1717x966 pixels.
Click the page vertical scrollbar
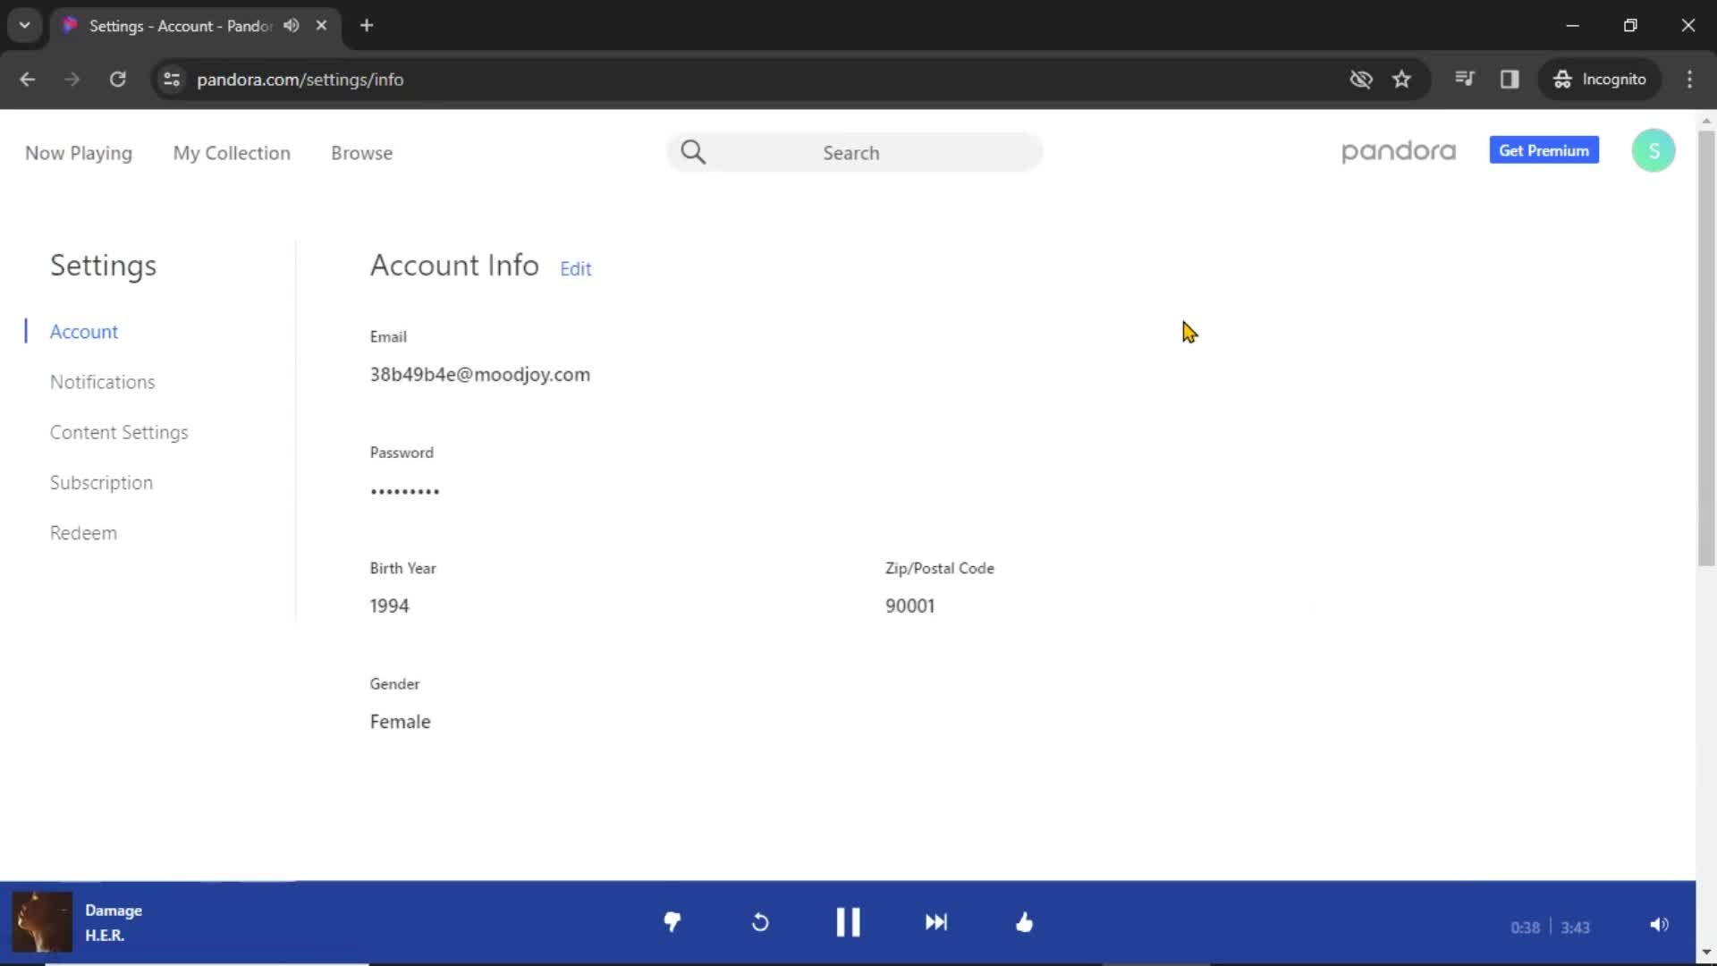click(x=1706, y=349)
